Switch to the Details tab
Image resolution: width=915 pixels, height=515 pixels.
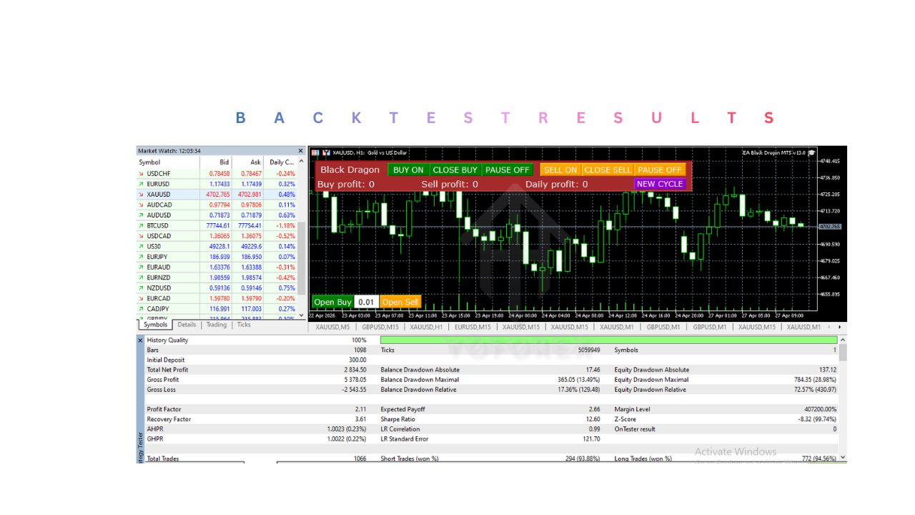(187, 325)
